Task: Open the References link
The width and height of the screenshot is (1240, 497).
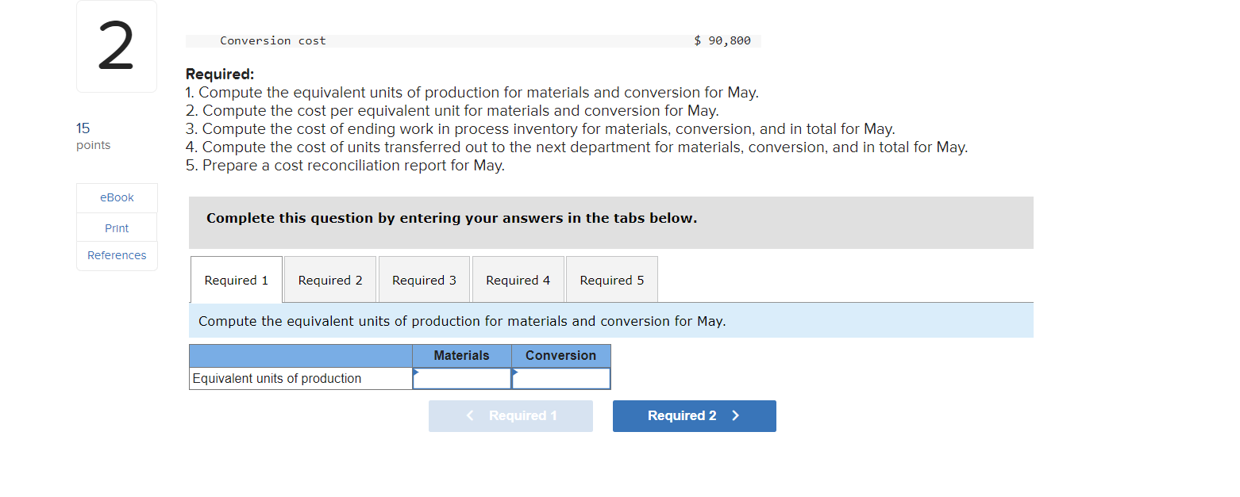Action: 117,255
